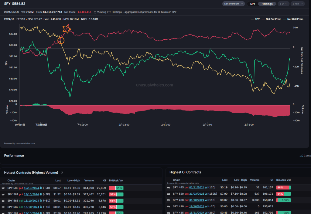Switch toggle to Holdings view
The image size is (311, 214).
[x=267, y=4]
